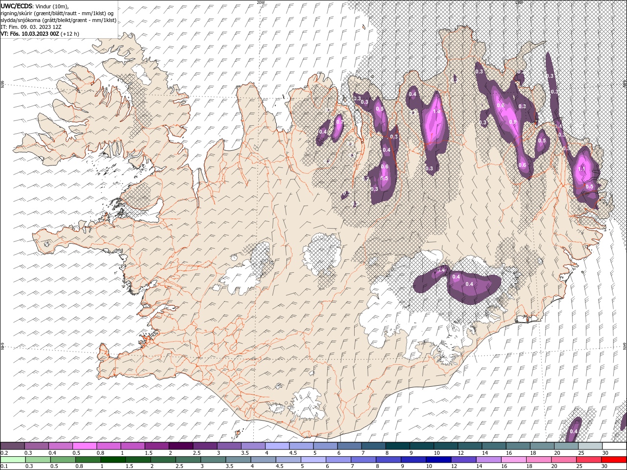
Task: Click the white swatch labelled 30 on snow scale
Action: (614, 446)
